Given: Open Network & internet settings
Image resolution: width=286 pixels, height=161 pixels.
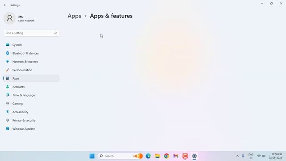Looking at the screenshot, I should click(x=31, y=62).
